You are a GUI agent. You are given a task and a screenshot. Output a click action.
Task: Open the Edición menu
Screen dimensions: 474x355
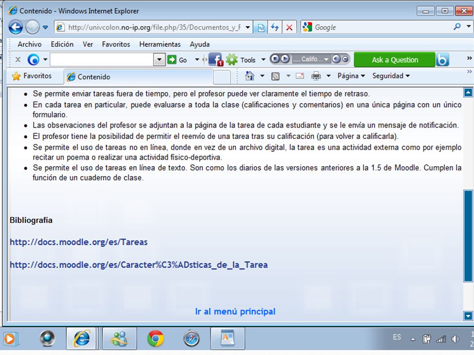(62, 44)
